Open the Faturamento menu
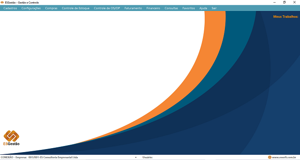 click(133, 8)
